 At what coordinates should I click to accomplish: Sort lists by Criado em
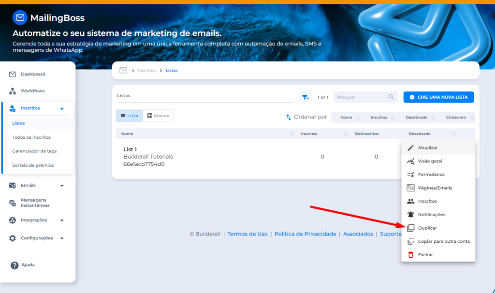pos(456,117)
